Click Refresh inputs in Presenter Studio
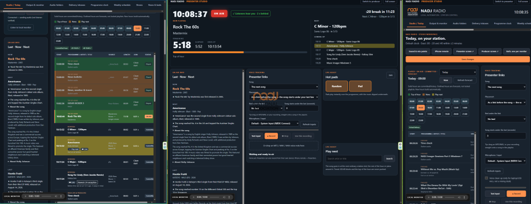This screenshot has width=531, height=204. (310, 124)
